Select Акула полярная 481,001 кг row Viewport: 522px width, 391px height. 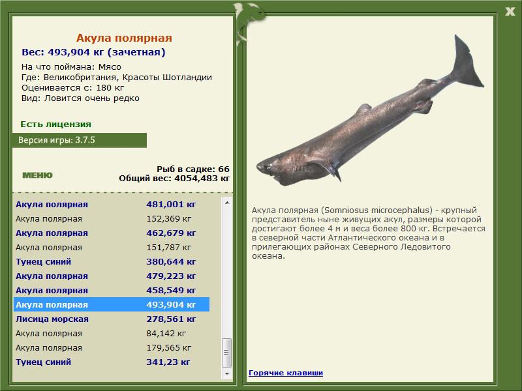(x=112, y=204)
